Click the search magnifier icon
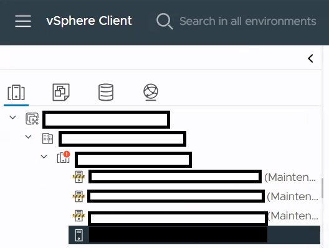Image resolution: width=329 pixels, height=248 pixels. 164,21
